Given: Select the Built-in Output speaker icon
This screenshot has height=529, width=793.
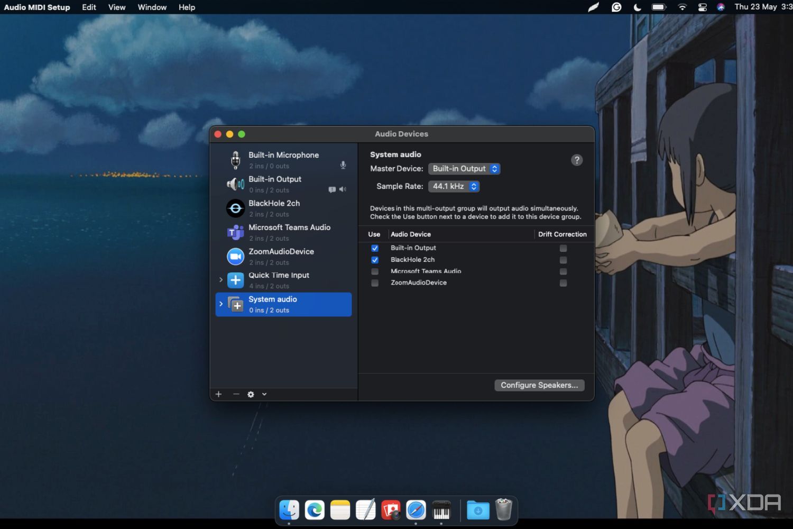Looking at the screenshot, I should (236, 184).
